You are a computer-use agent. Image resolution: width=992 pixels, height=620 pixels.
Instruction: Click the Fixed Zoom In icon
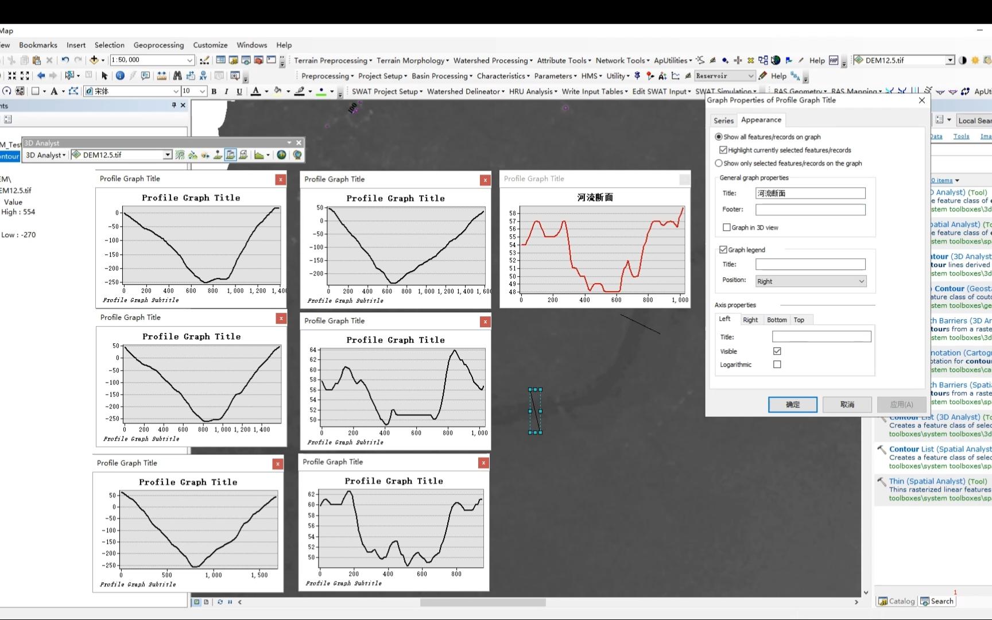(x=12, y=75)
